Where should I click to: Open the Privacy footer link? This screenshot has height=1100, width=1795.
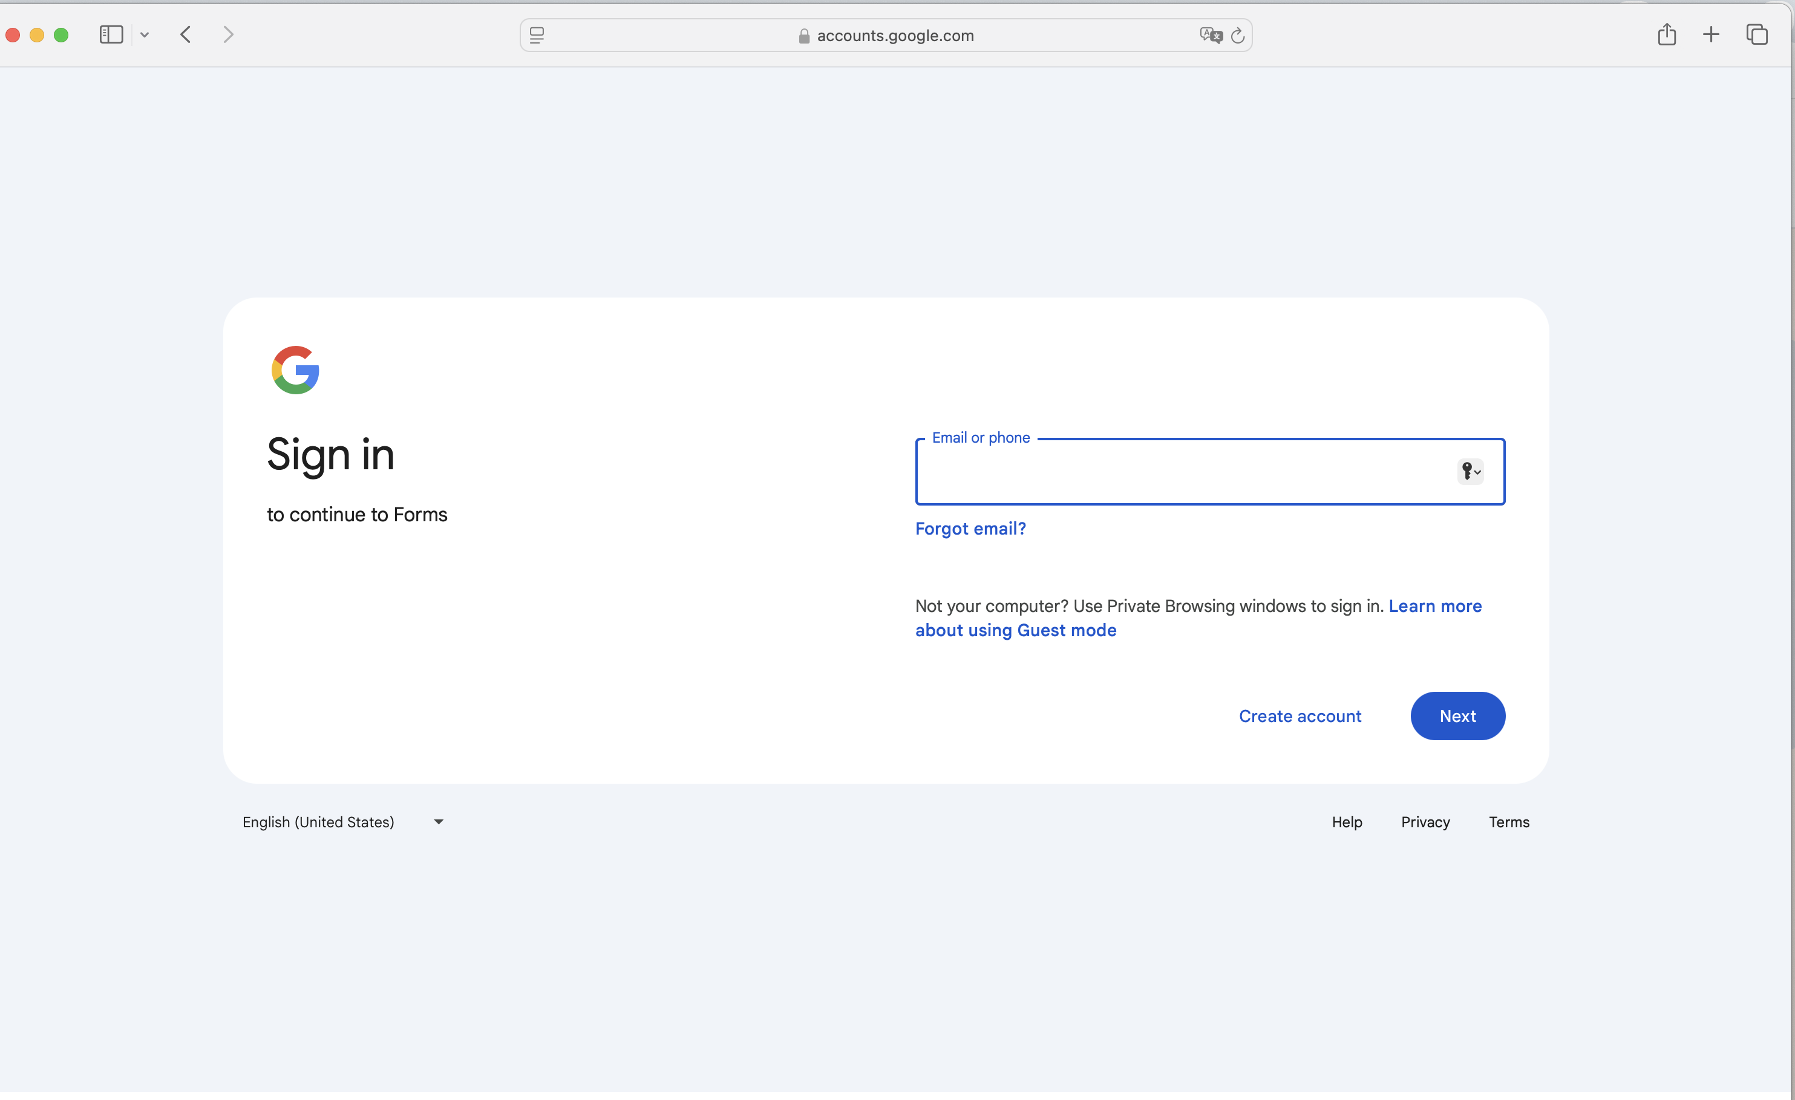click(1425, 822)
